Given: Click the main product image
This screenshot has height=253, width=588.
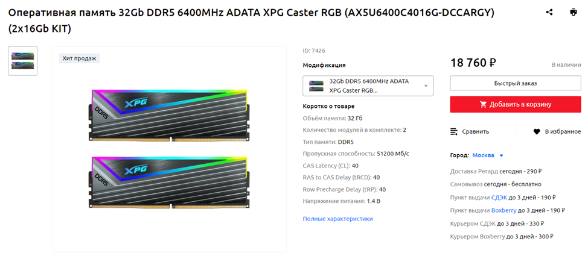Looking at the screenshot, I should [x=170, y=149].
